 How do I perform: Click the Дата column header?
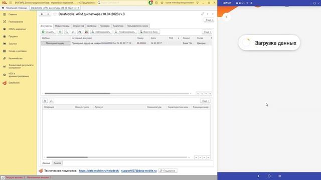158,38
